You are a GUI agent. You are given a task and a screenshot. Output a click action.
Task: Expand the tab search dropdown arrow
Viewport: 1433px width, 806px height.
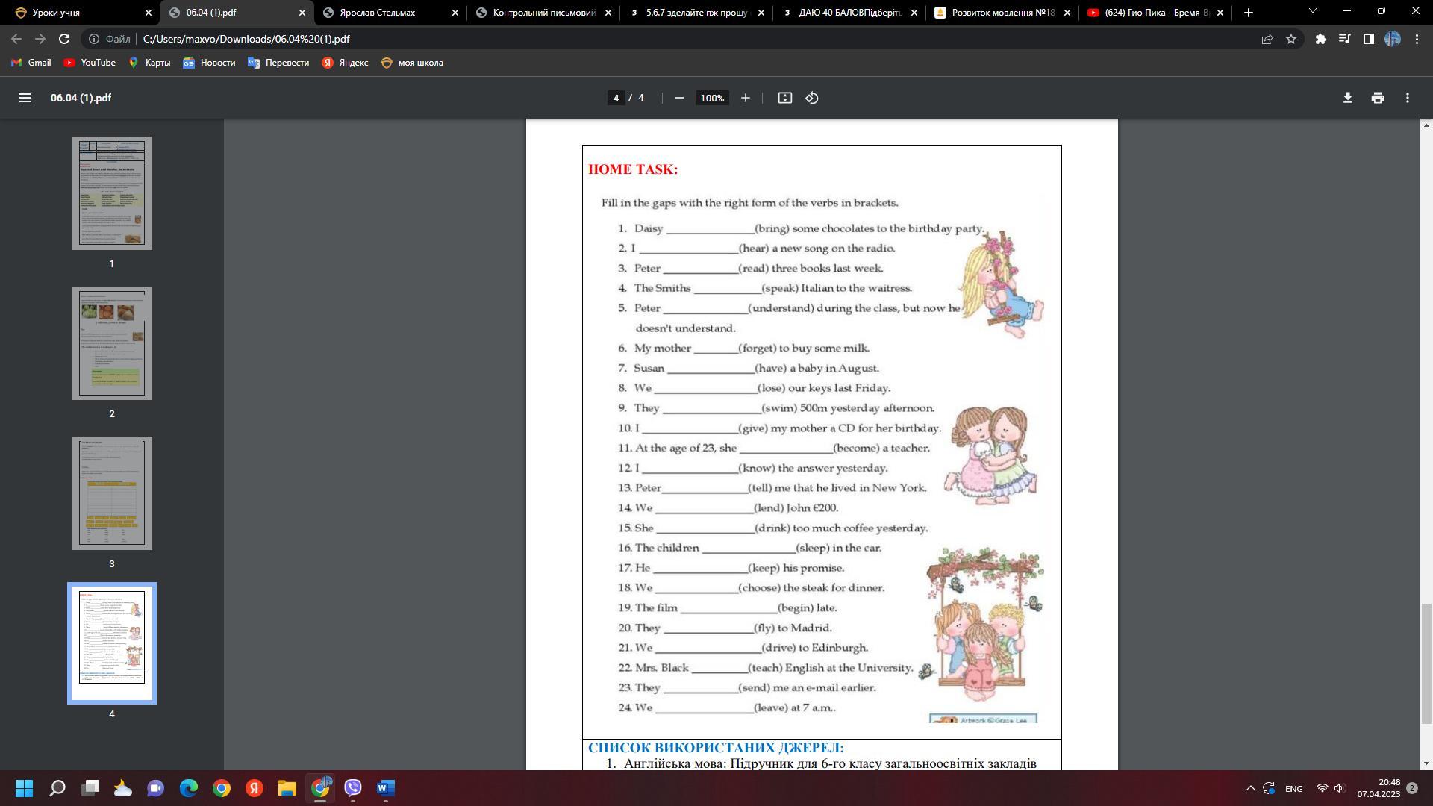[1312, 12]
